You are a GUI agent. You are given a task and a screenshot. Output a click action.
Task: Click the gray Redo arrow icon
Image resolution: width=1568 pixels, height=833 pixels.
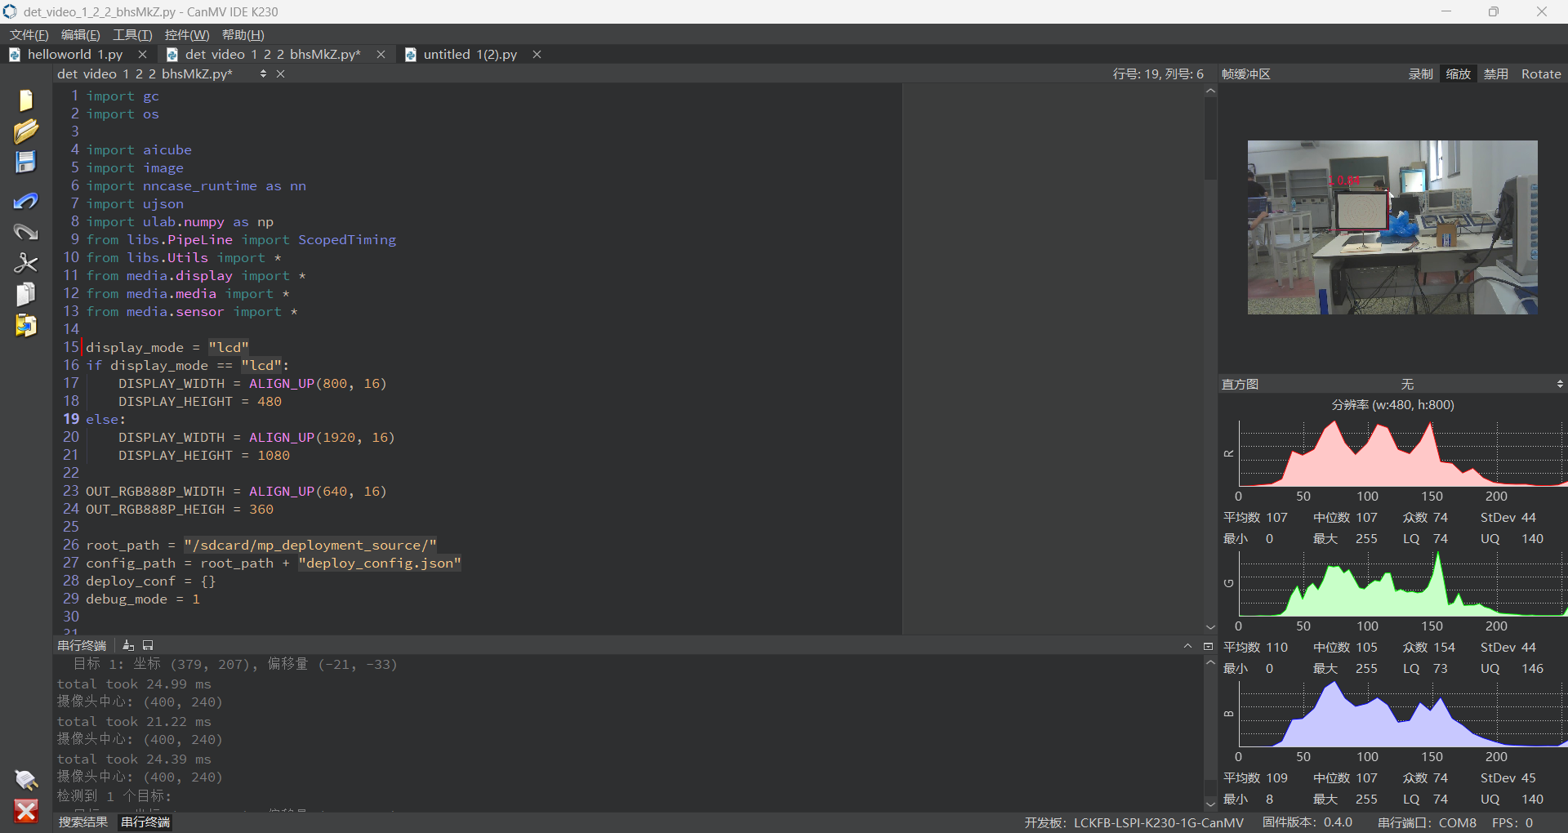[26, 232]
